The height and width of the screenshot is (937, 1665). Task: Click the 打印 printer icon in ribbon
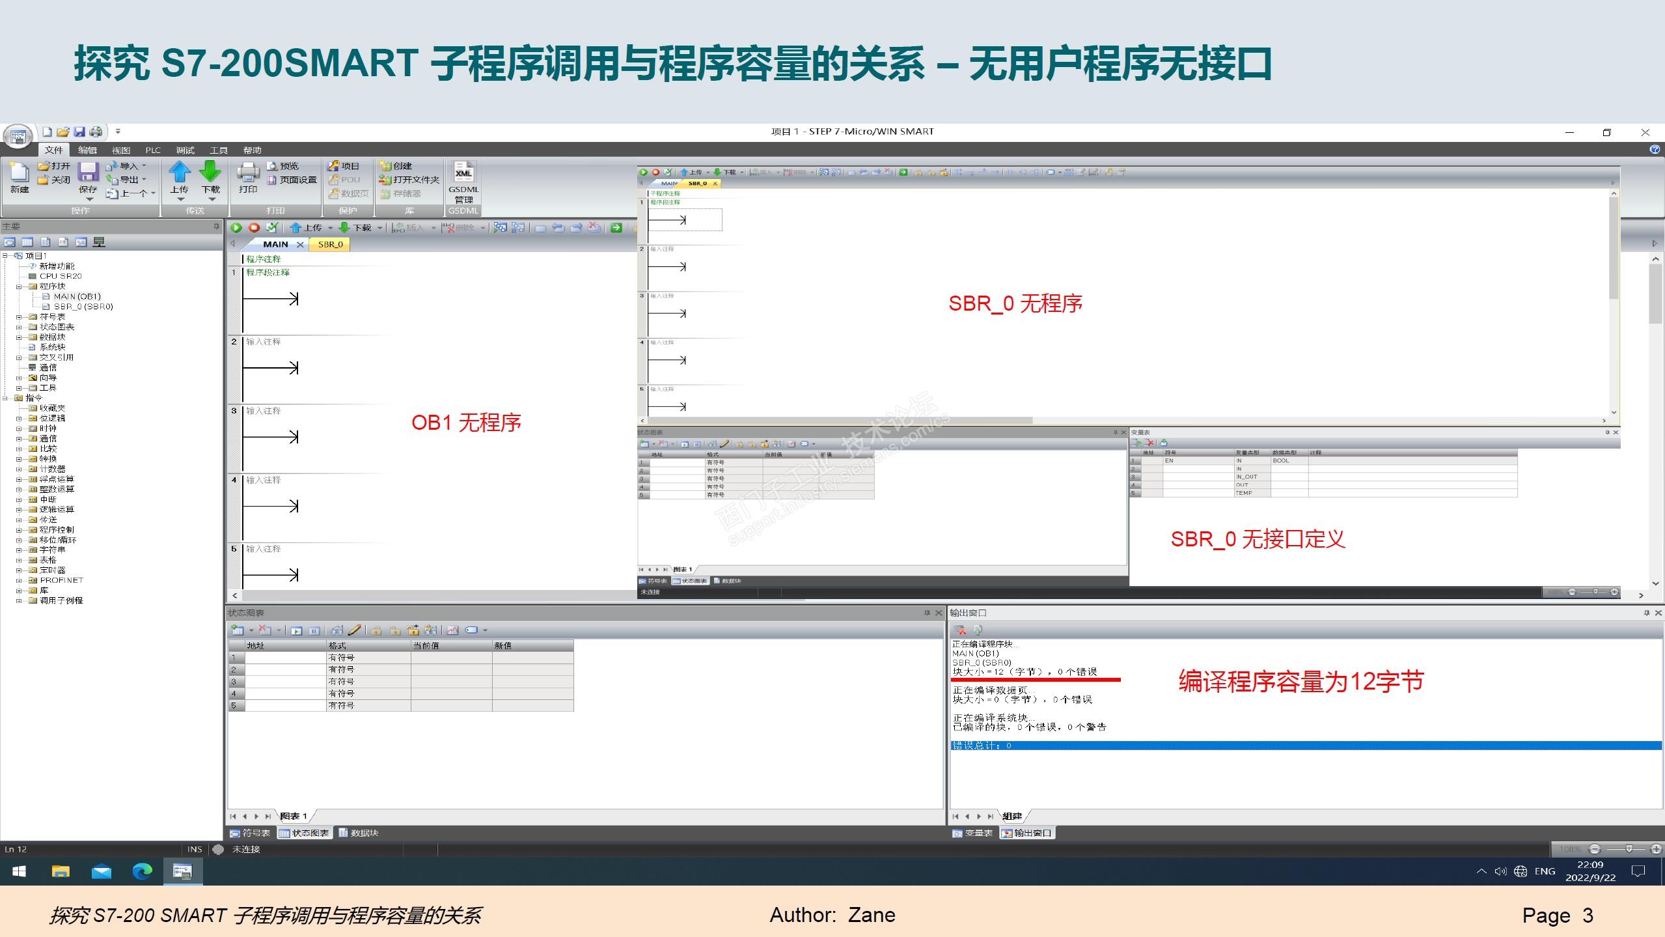(x=248, y=173)
